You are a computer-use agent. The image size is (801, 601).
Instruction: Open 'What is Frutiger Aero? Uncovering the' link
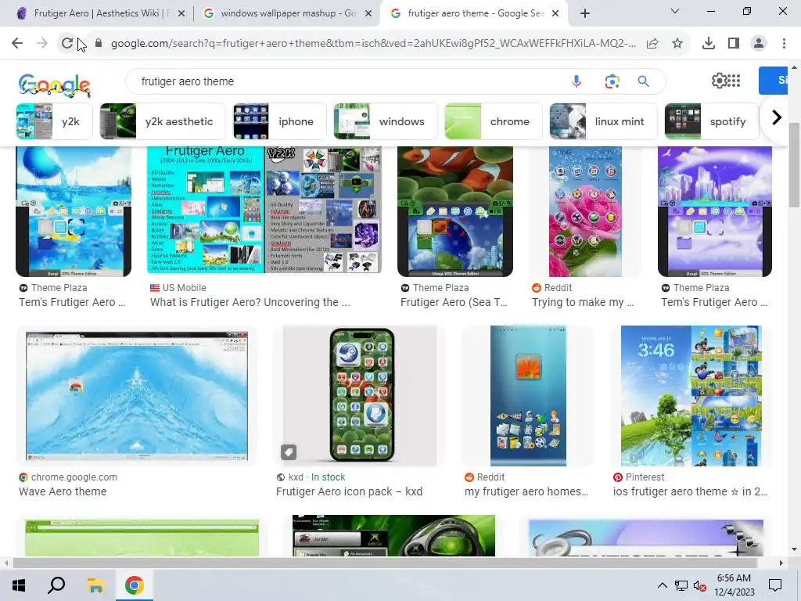point(250,302)
